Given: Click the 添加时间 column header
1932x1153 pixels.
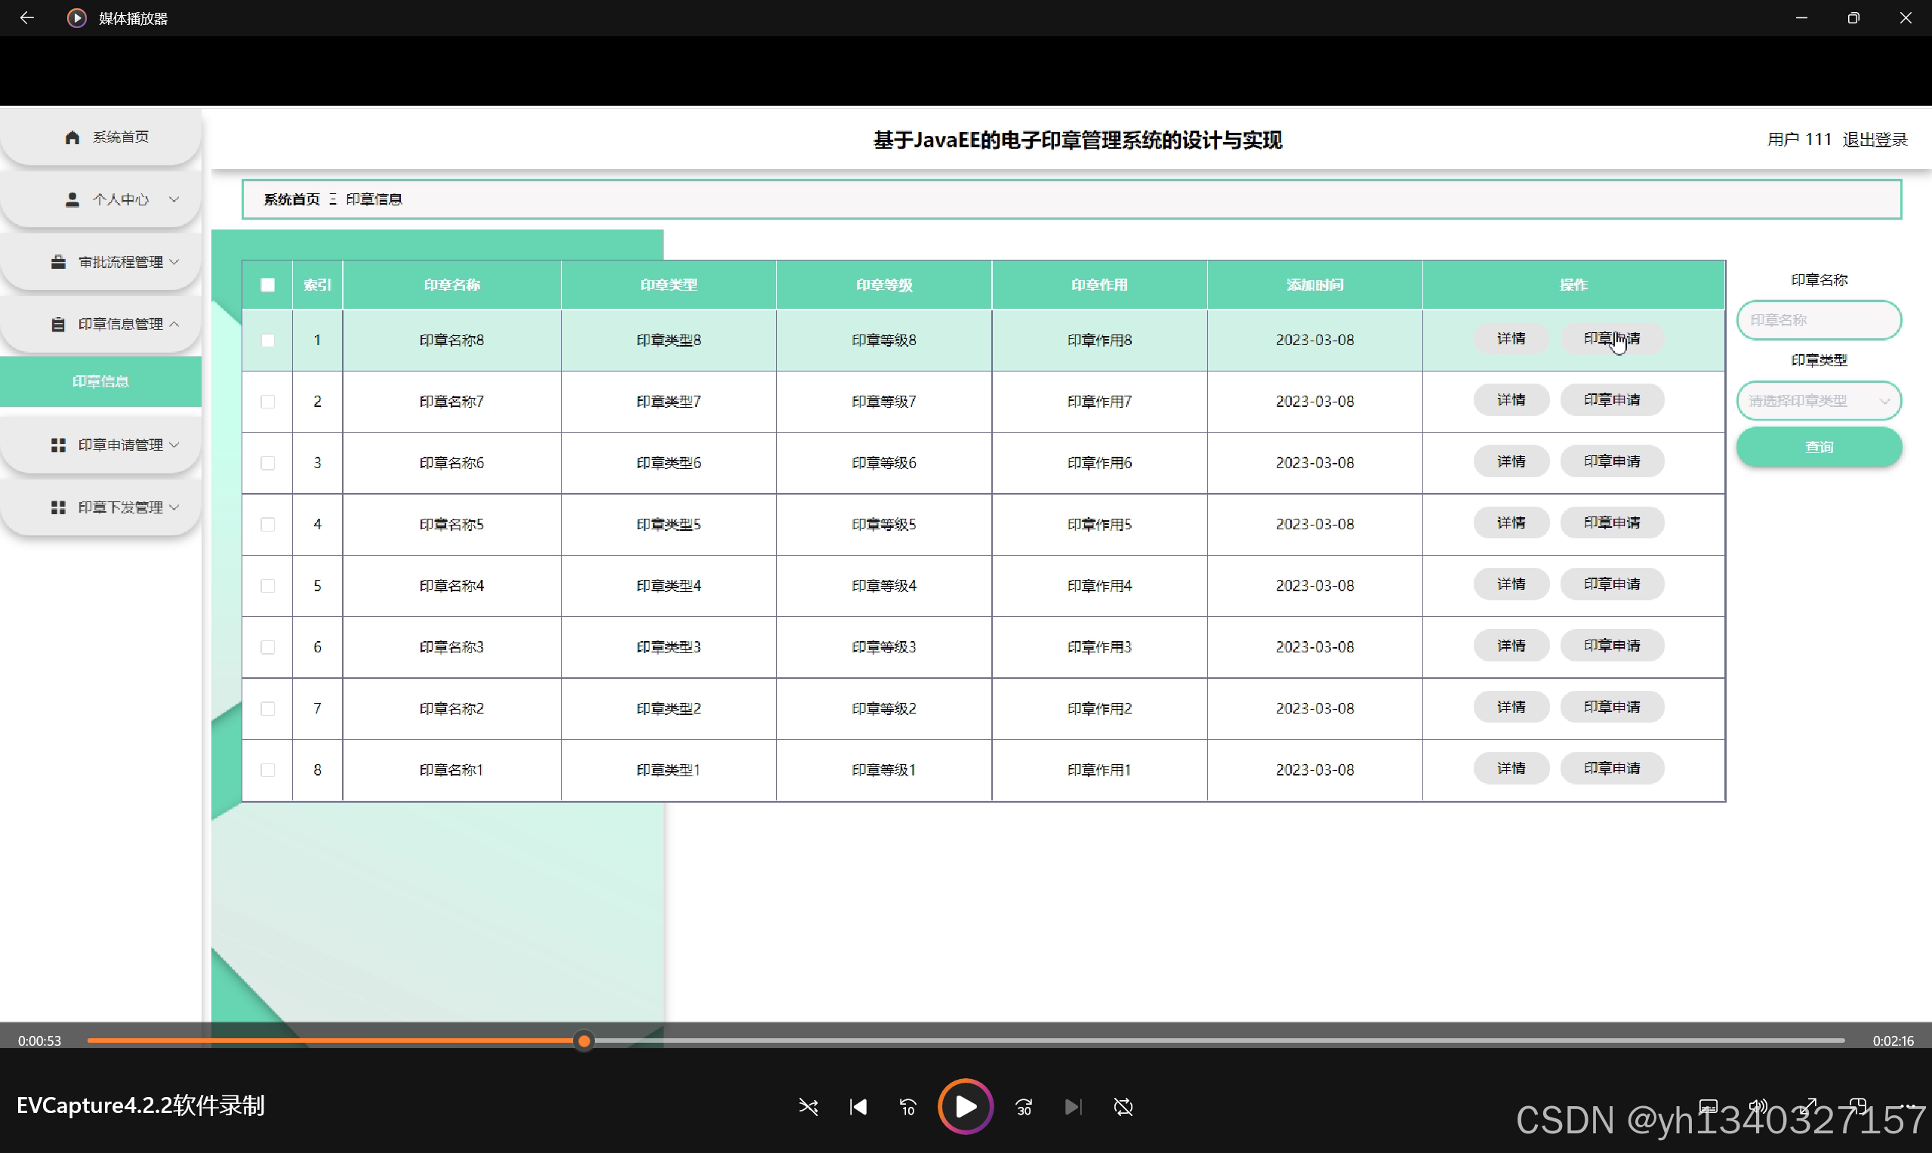Looking at the screenshot, I should [x=1314, y=285].
